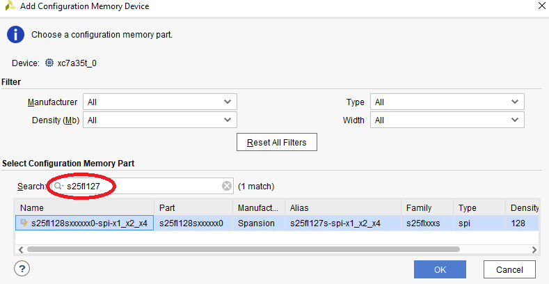This screenshot has height=284, width=549.
Task: Click the xc7a35t_0 device chip icon
Action: [x=49, y=63]
